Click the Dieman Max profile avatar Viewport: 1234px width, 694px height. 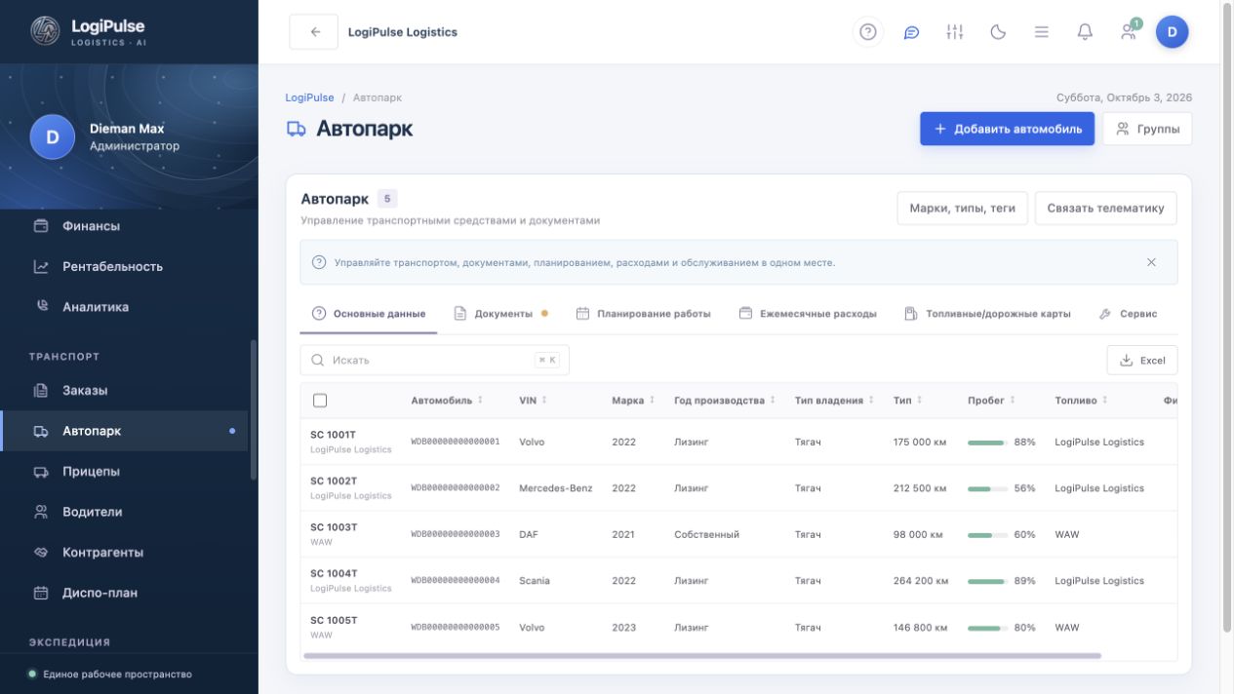tap(53, 137)
